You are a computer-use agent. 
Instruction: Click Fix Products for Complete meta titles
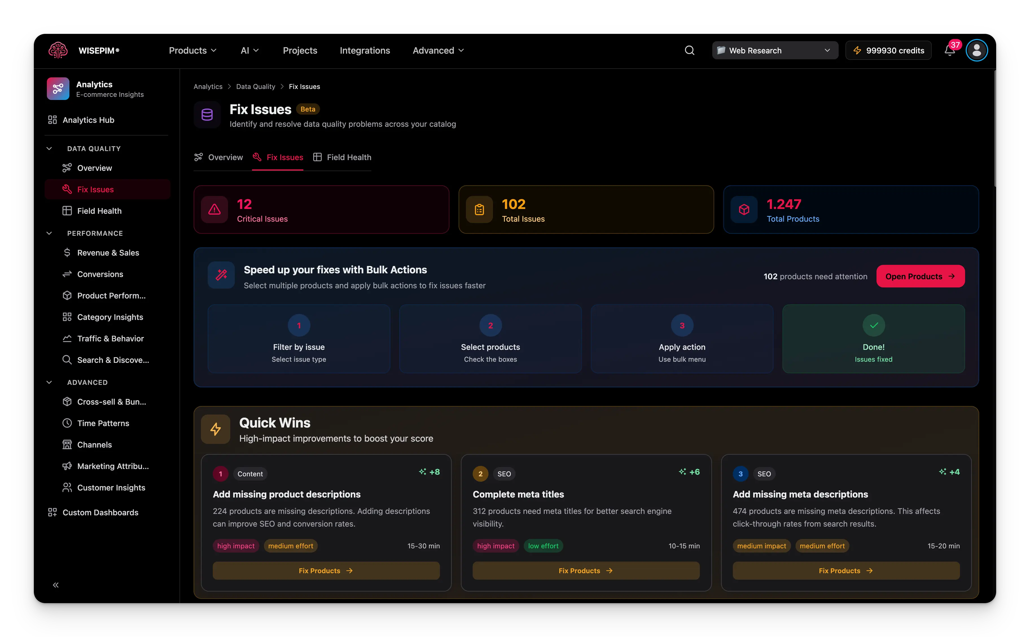pos(585,570)
